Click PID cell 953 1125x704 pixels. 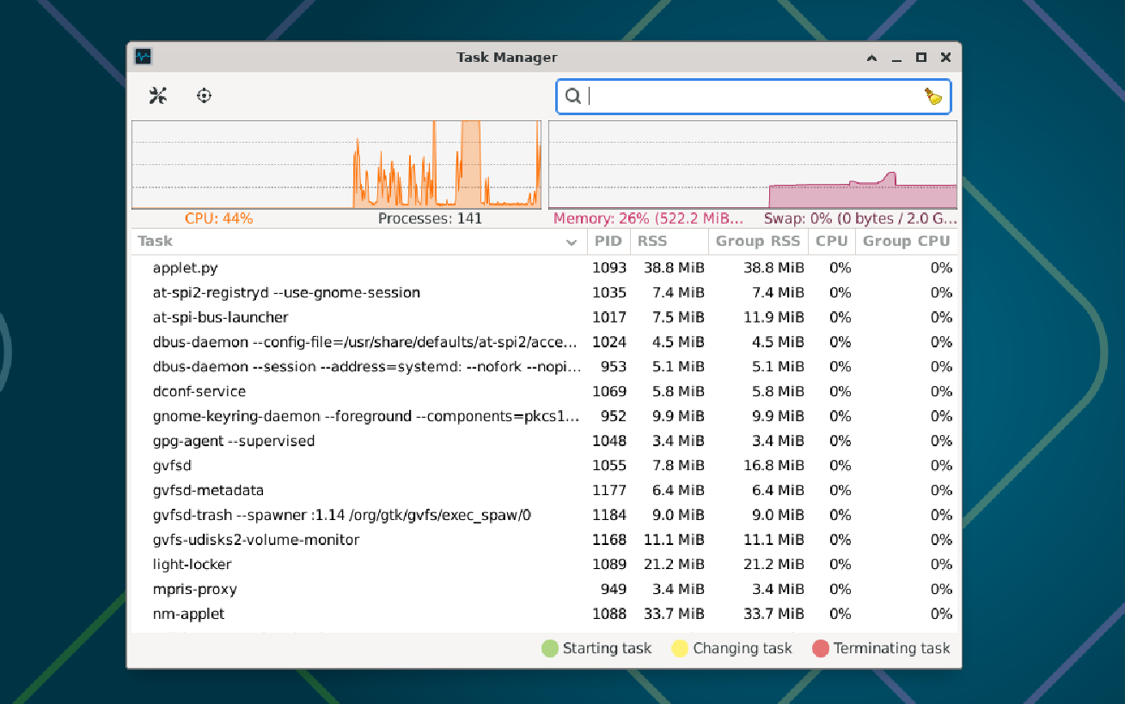click(614, 367)
